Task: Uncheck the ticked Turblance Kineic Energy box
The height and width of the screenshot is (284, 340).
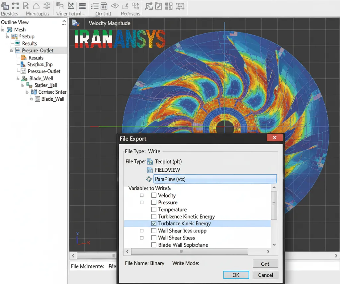Action: (154, 224)
